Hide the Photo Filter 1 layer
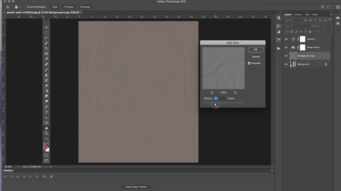The image size is (341, 191). pyautogui.click(x=286, y=47)
